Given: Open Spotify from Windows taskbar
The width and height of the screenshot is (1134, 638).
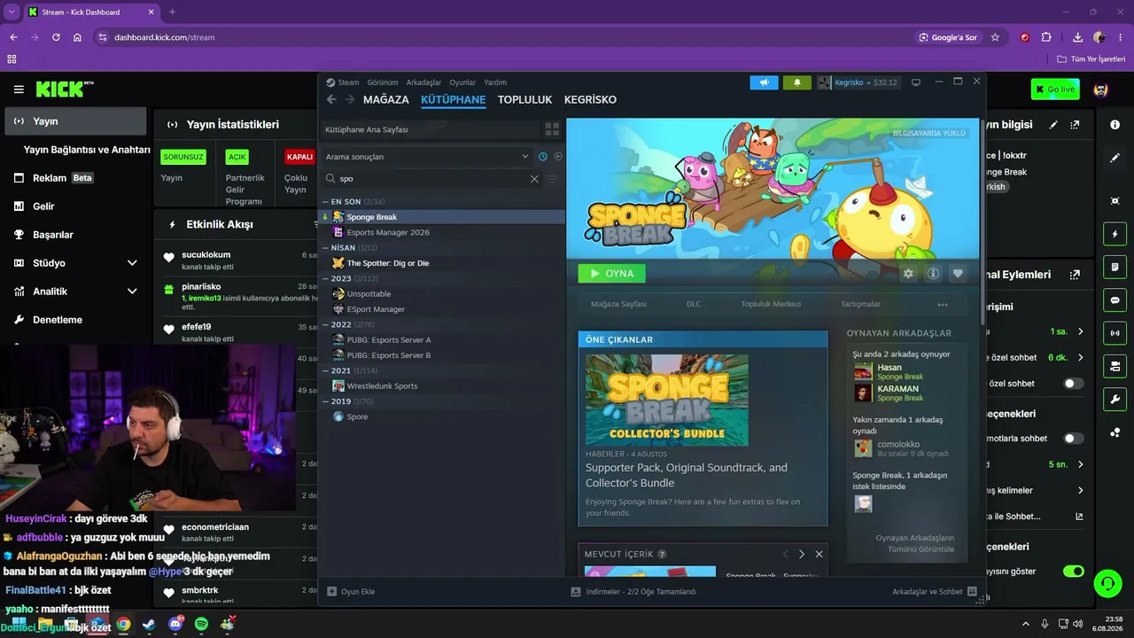Looking at the screenshot, I should point(201,624).
